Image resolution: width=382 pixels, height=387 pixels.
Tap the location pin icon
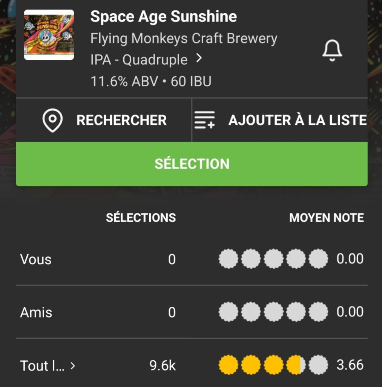(53, 121)
